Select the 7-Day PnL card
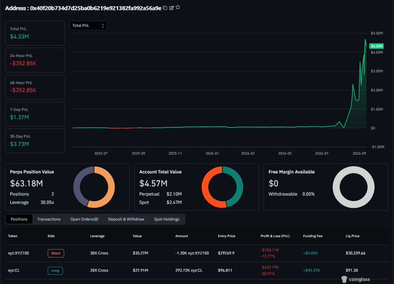The image size is (394, 284). coord(35,114)
